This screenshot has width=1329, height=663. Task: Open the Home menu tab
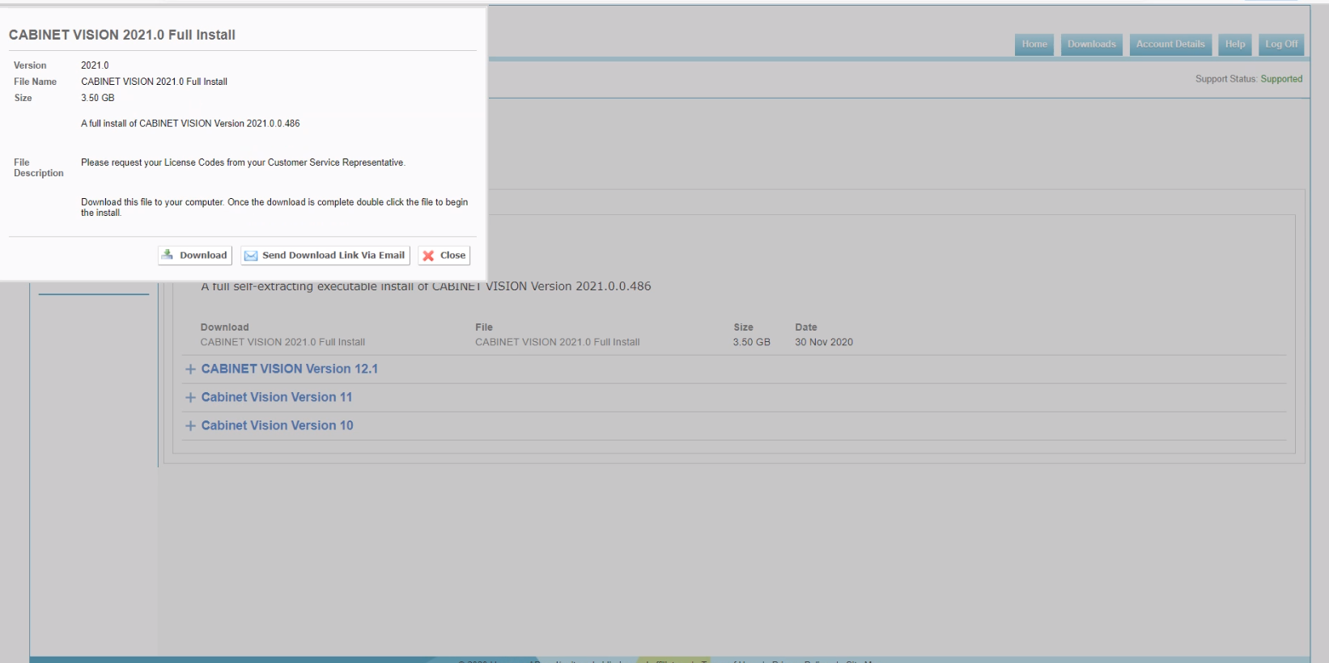(1034, 44)
